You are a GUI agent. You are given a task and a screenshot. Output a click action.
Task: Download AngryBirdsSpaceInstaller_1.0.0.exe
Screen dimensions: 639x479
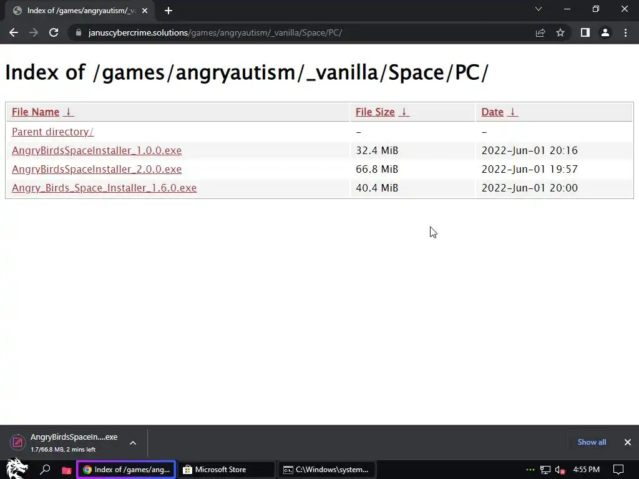pos(97,151)
